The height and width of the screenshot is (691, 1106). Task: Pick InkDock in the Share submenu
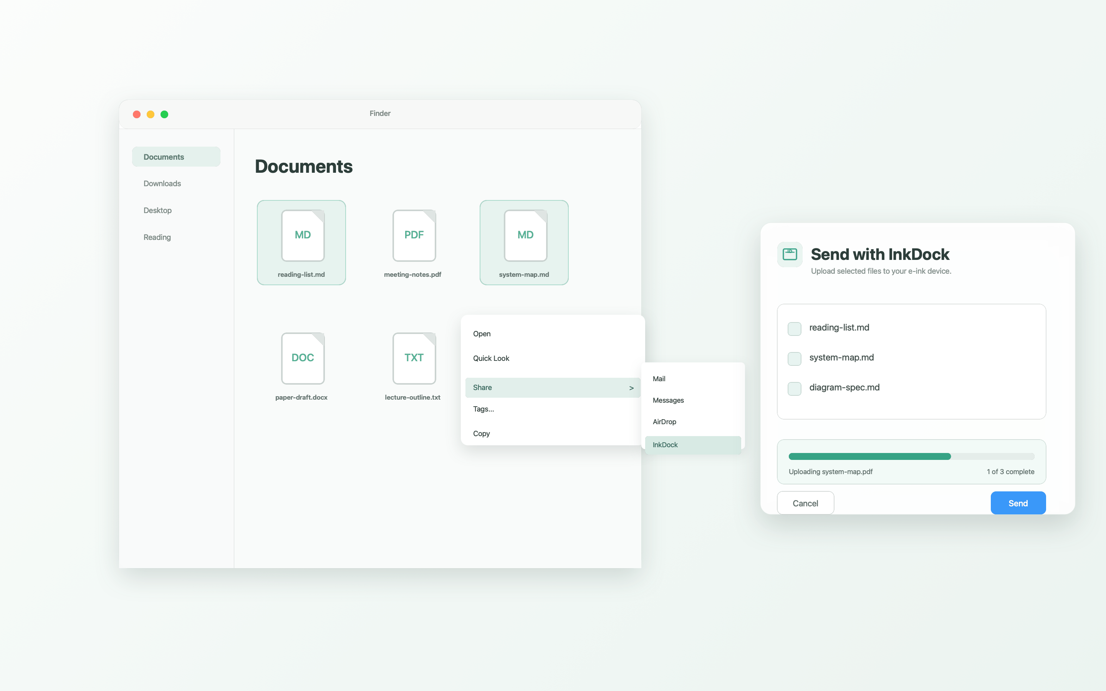pos(693,445)
